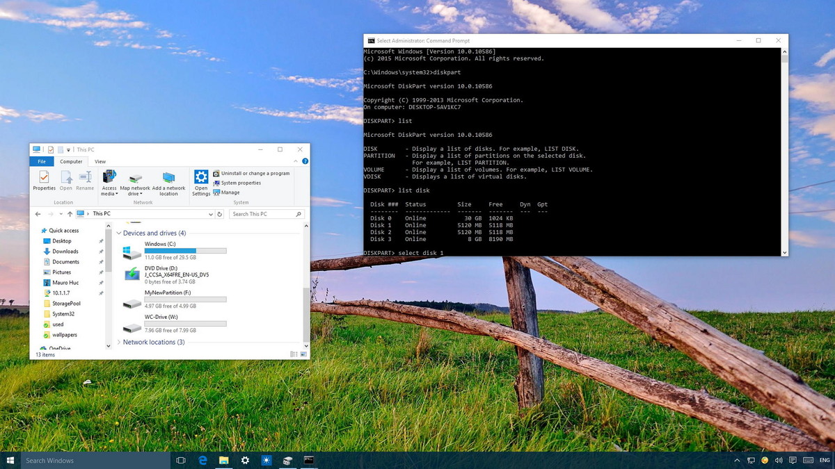Open the Settings gear on the taskbar
This screenshot has width=835, height=469.
(245, 460)
